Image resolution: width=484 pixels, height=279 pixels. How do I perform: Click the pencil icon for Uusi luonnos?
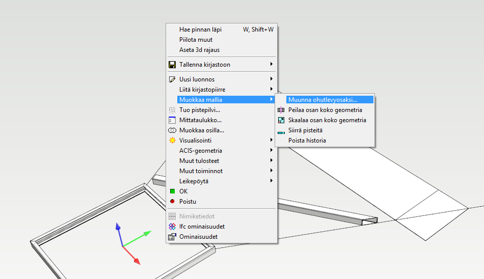(x=172, y=79)
